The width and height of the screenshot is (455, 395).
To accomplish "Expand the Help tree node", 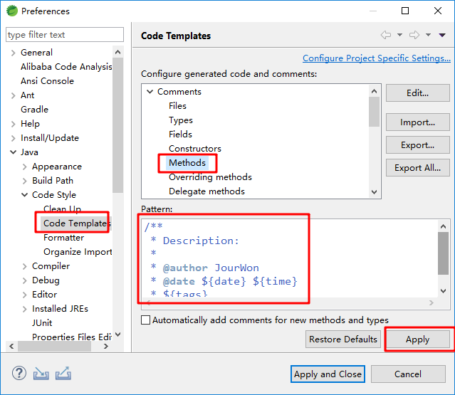I will coord(13,124).
